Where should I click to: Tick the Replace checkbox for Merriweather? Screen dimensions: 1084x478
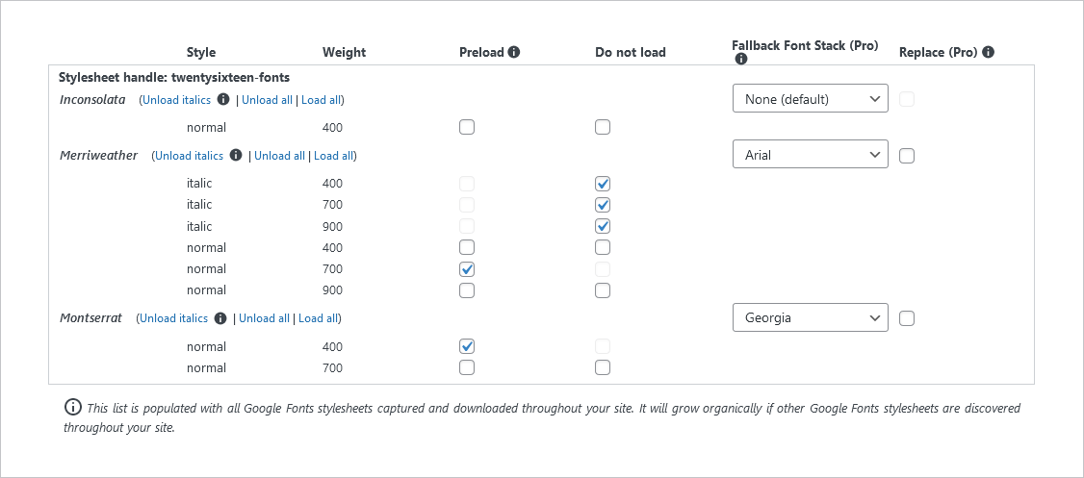(x=907, y=156)
